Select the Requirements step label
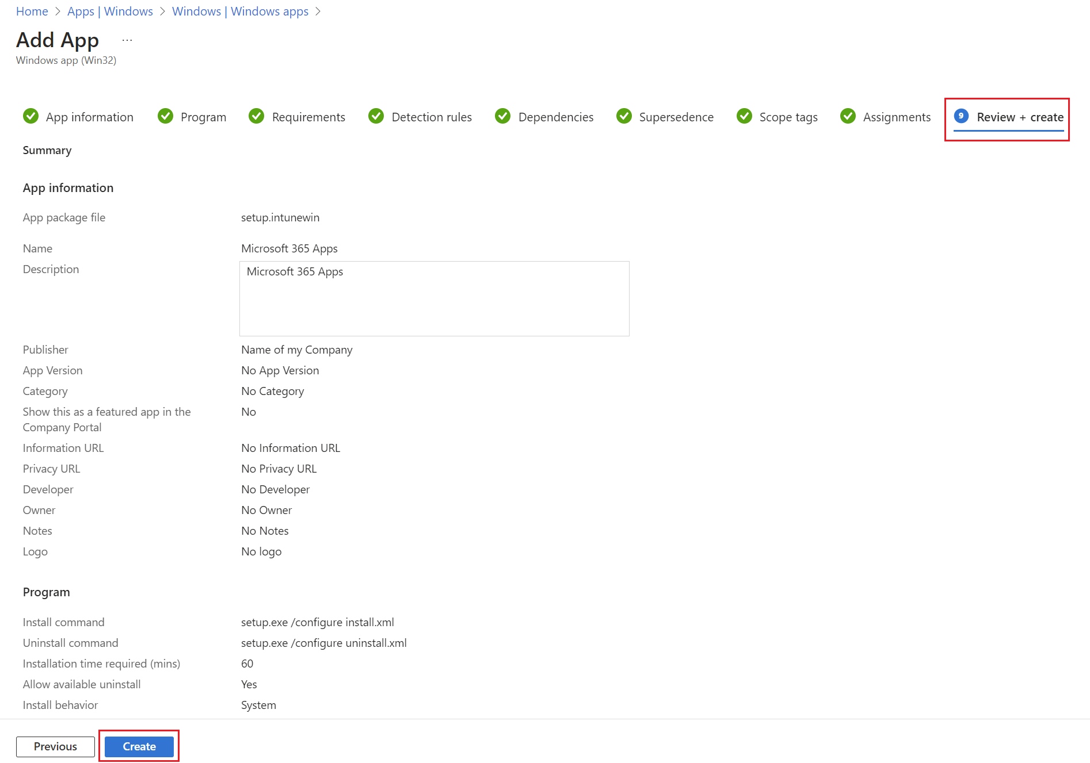Image resolution: width=1090 pixels, height=763 pixels. coord(308,117)
